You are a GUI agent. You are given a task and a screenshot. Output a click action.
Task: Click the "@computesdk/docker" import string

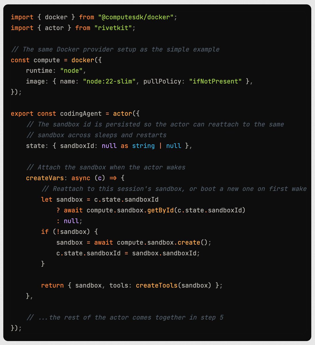click(x=136, y=17)
